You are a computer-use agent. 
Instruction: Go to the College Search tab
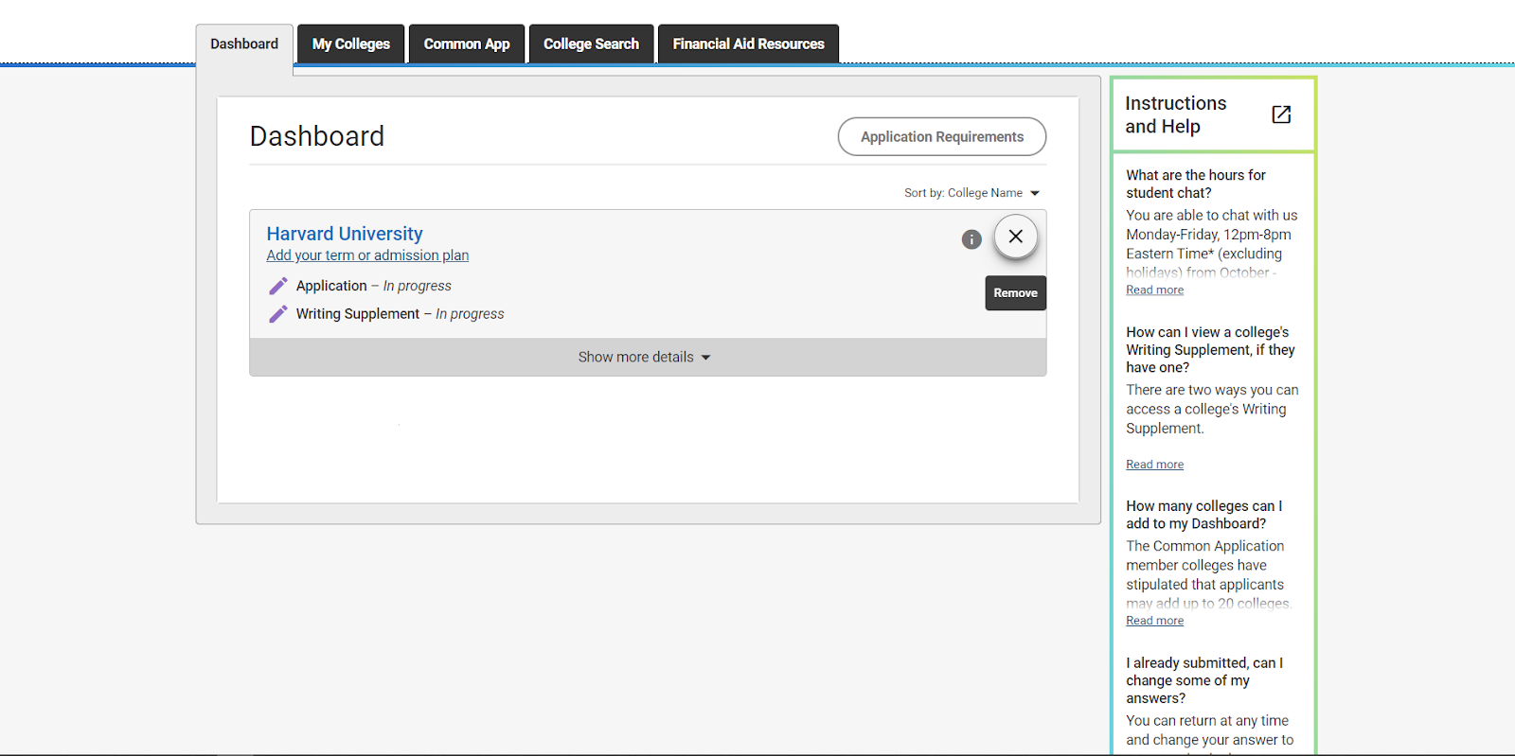point(591,44)
